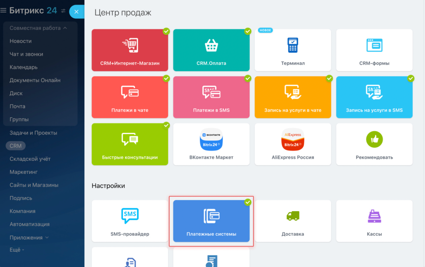Click the Рекомендовать thumbs-up icon
The image size is (425, 267).
(x=374, y=139)
